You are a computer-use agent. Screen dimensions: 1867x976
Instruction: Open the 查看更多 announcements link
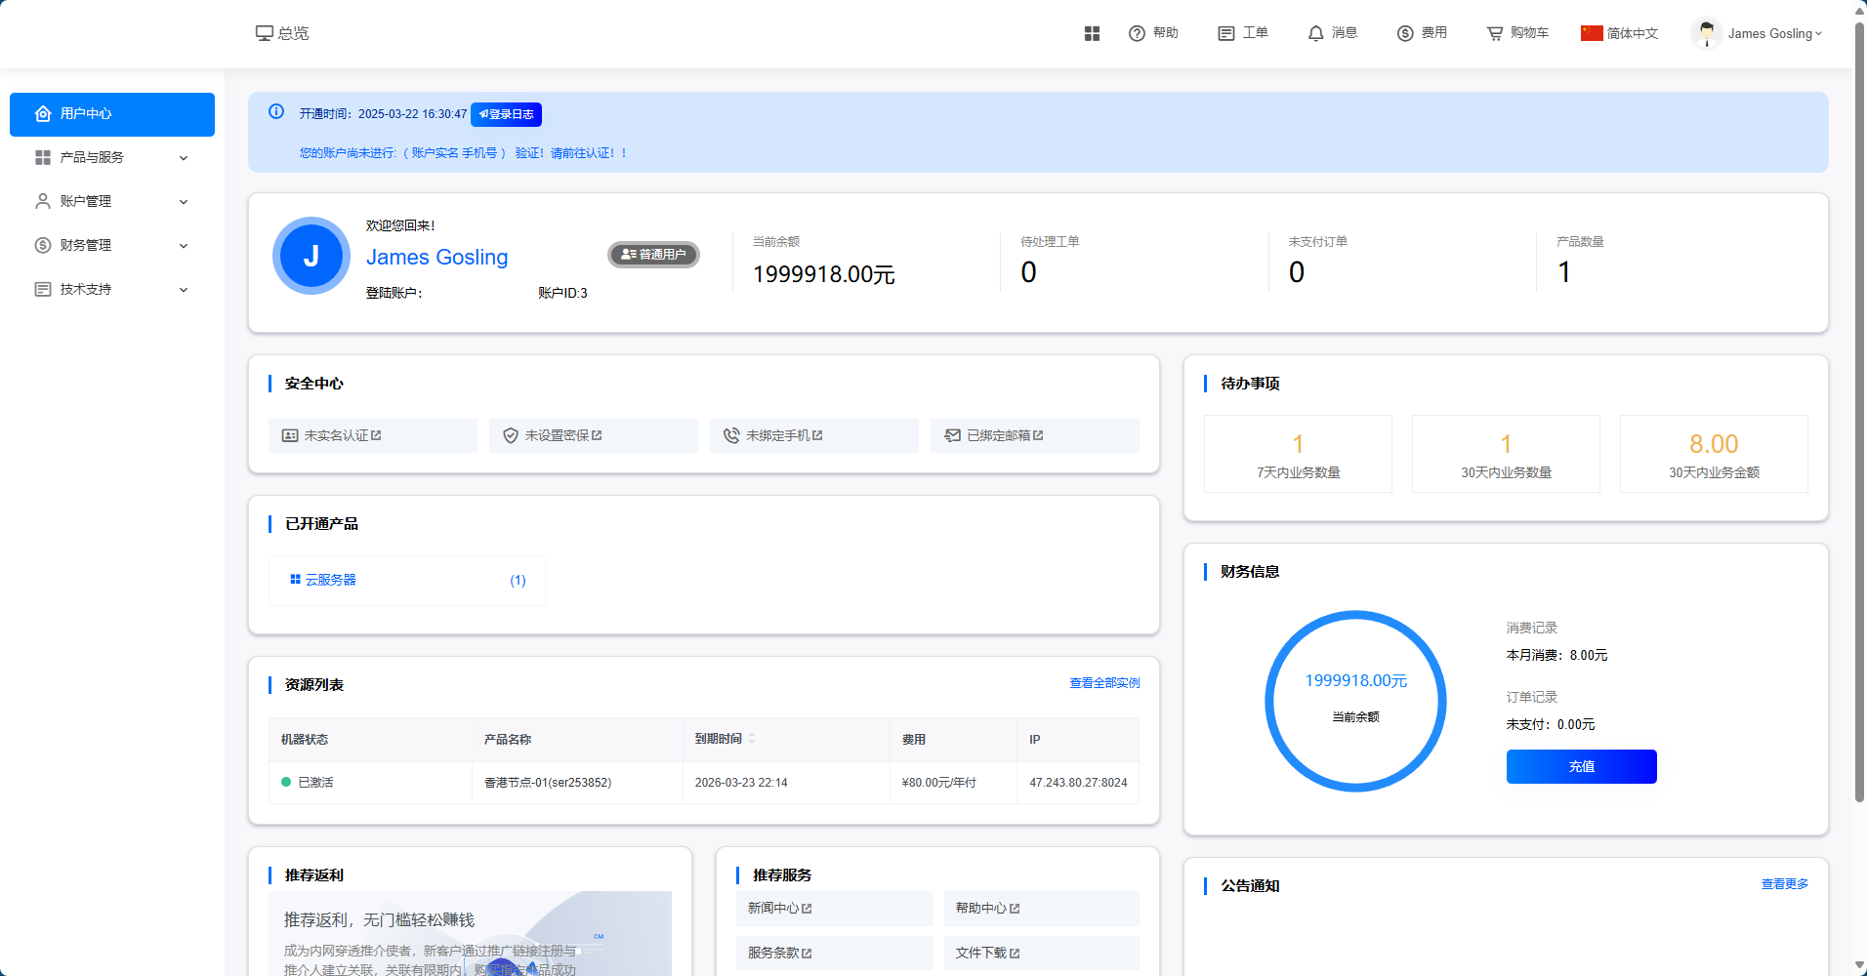pos(1785,884)
